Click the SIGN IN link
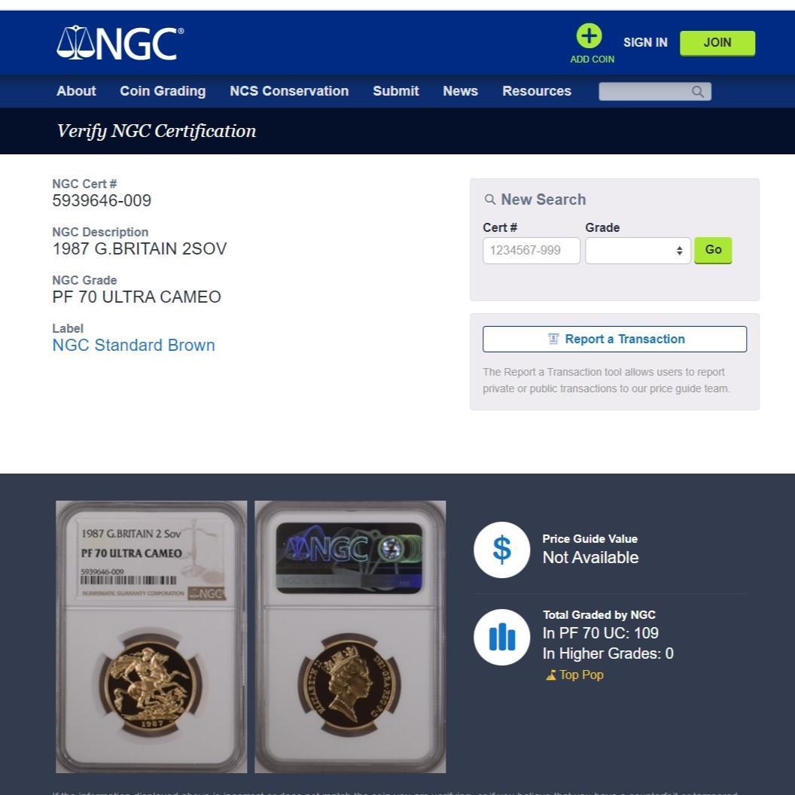795x795 pixels. (645, 43)
